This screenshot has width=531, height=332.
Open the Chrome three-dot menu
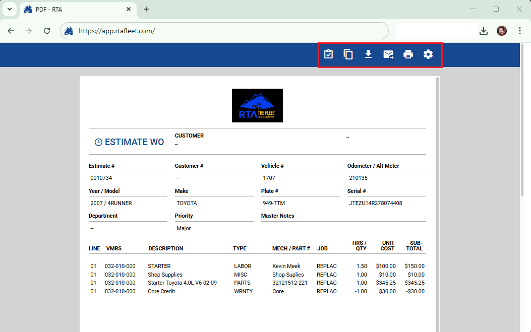(520, 31)
